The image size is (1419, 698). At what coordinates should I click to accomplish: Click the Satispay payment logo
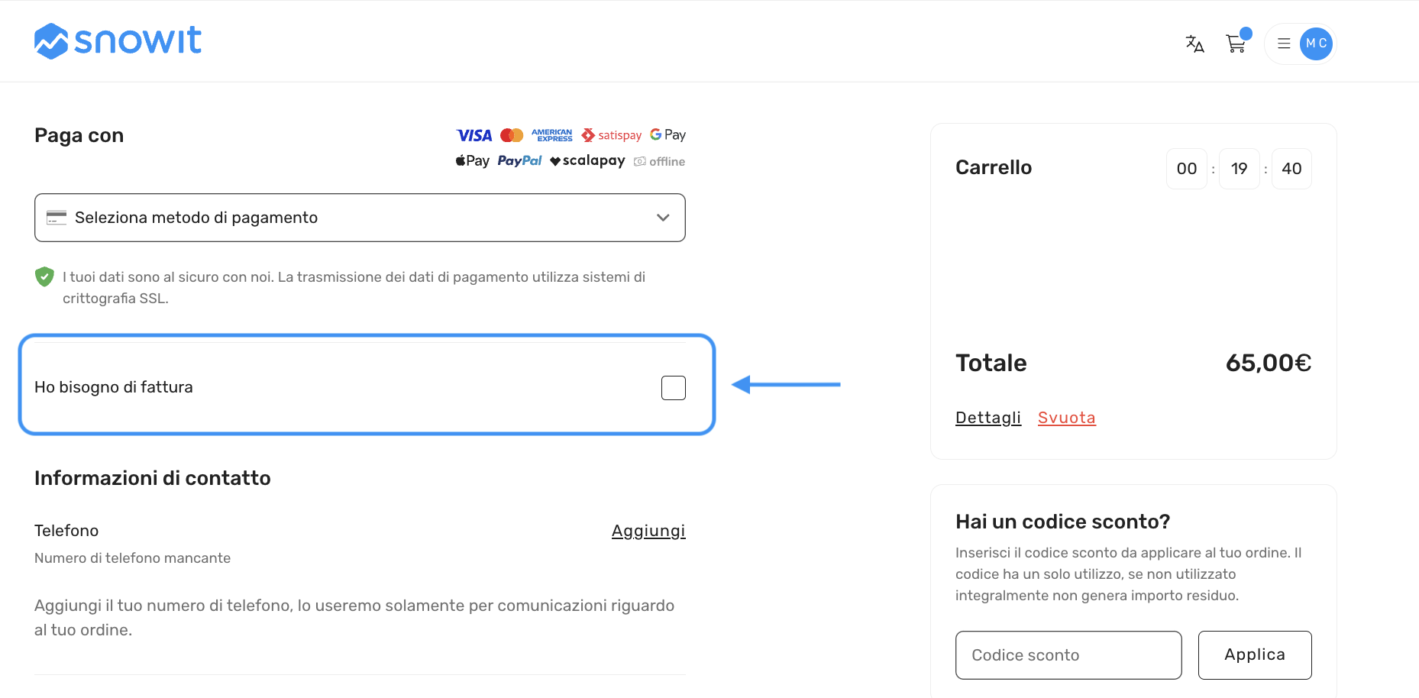tap(611, 135)
